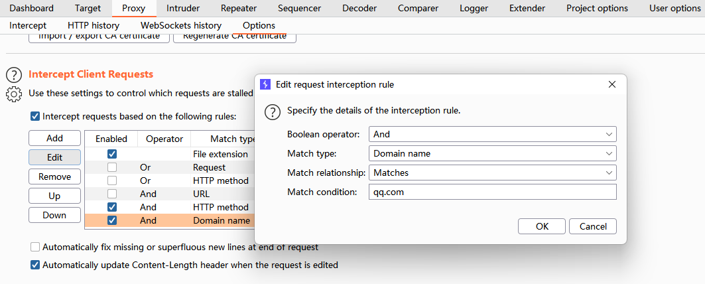The image size is (705, 284).
Task: Open the Boolean operator dropdown
Action: click(492, 134)
